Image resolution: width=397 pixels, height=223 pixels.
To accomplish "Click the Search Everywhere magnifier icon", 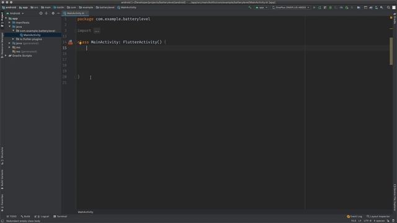I will coord(388,7).
